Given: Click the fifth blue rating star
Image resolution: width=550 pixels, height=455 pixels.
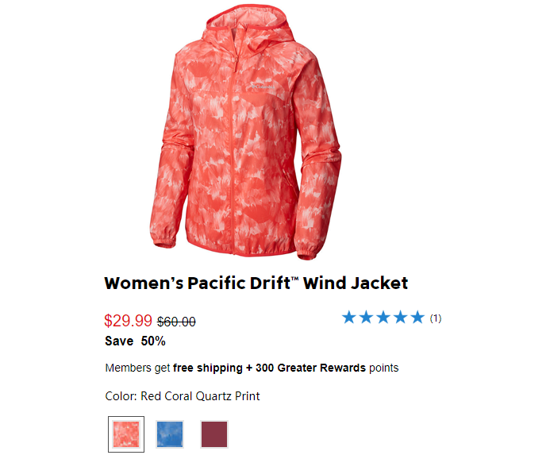Looking at the screenshot, I should click(x=417, y=317).
